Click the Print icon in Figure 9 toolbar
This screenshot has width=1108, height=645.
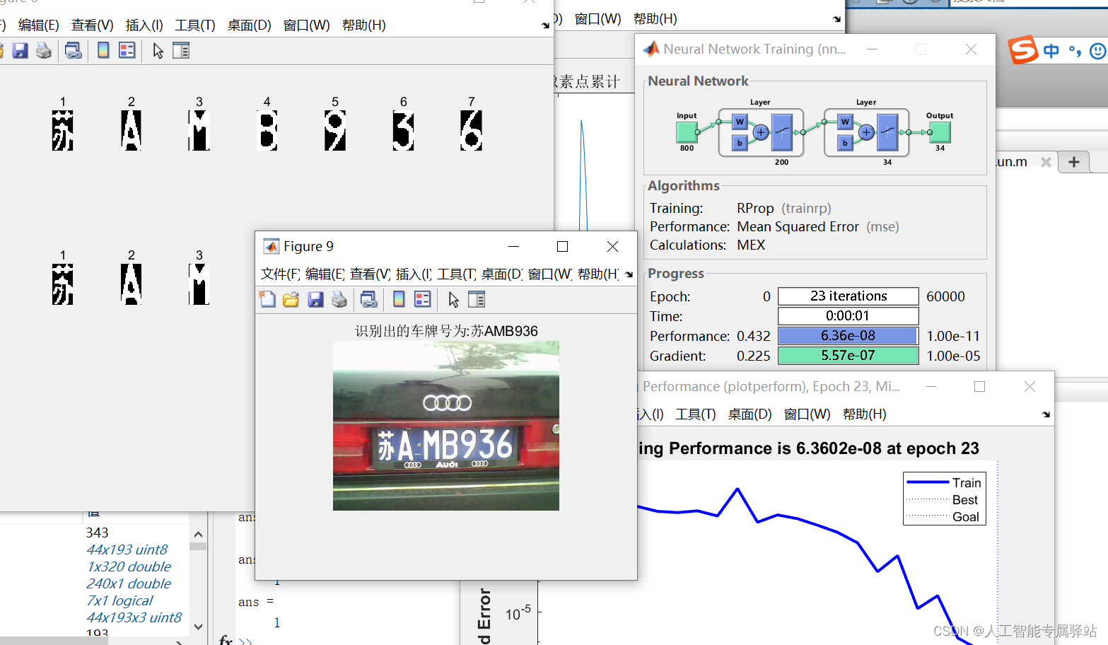click(339, 299)
